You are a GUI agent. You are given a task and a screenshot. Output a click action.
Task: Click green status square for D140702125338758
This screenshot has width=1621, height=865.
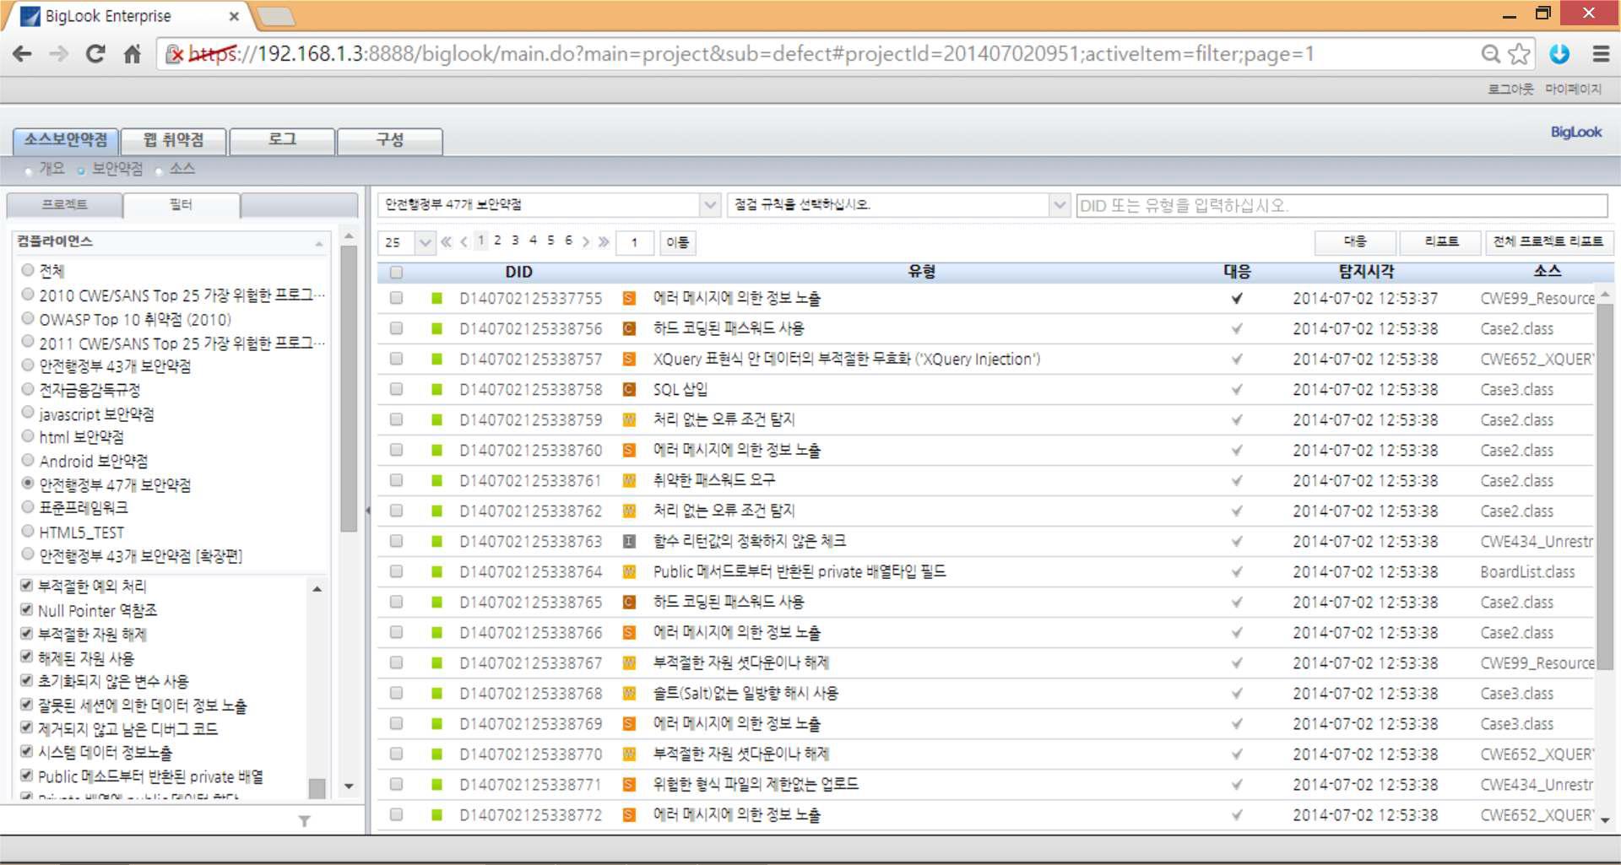point(436,389)
